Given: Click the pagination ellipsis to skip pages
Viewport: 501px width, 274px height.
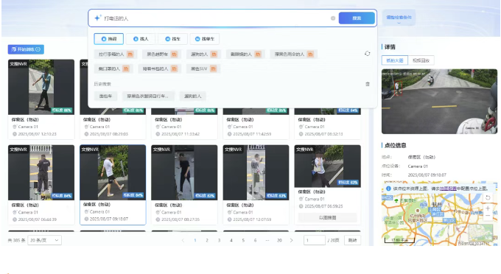Looking at the screenshot, I should point(267,240).
